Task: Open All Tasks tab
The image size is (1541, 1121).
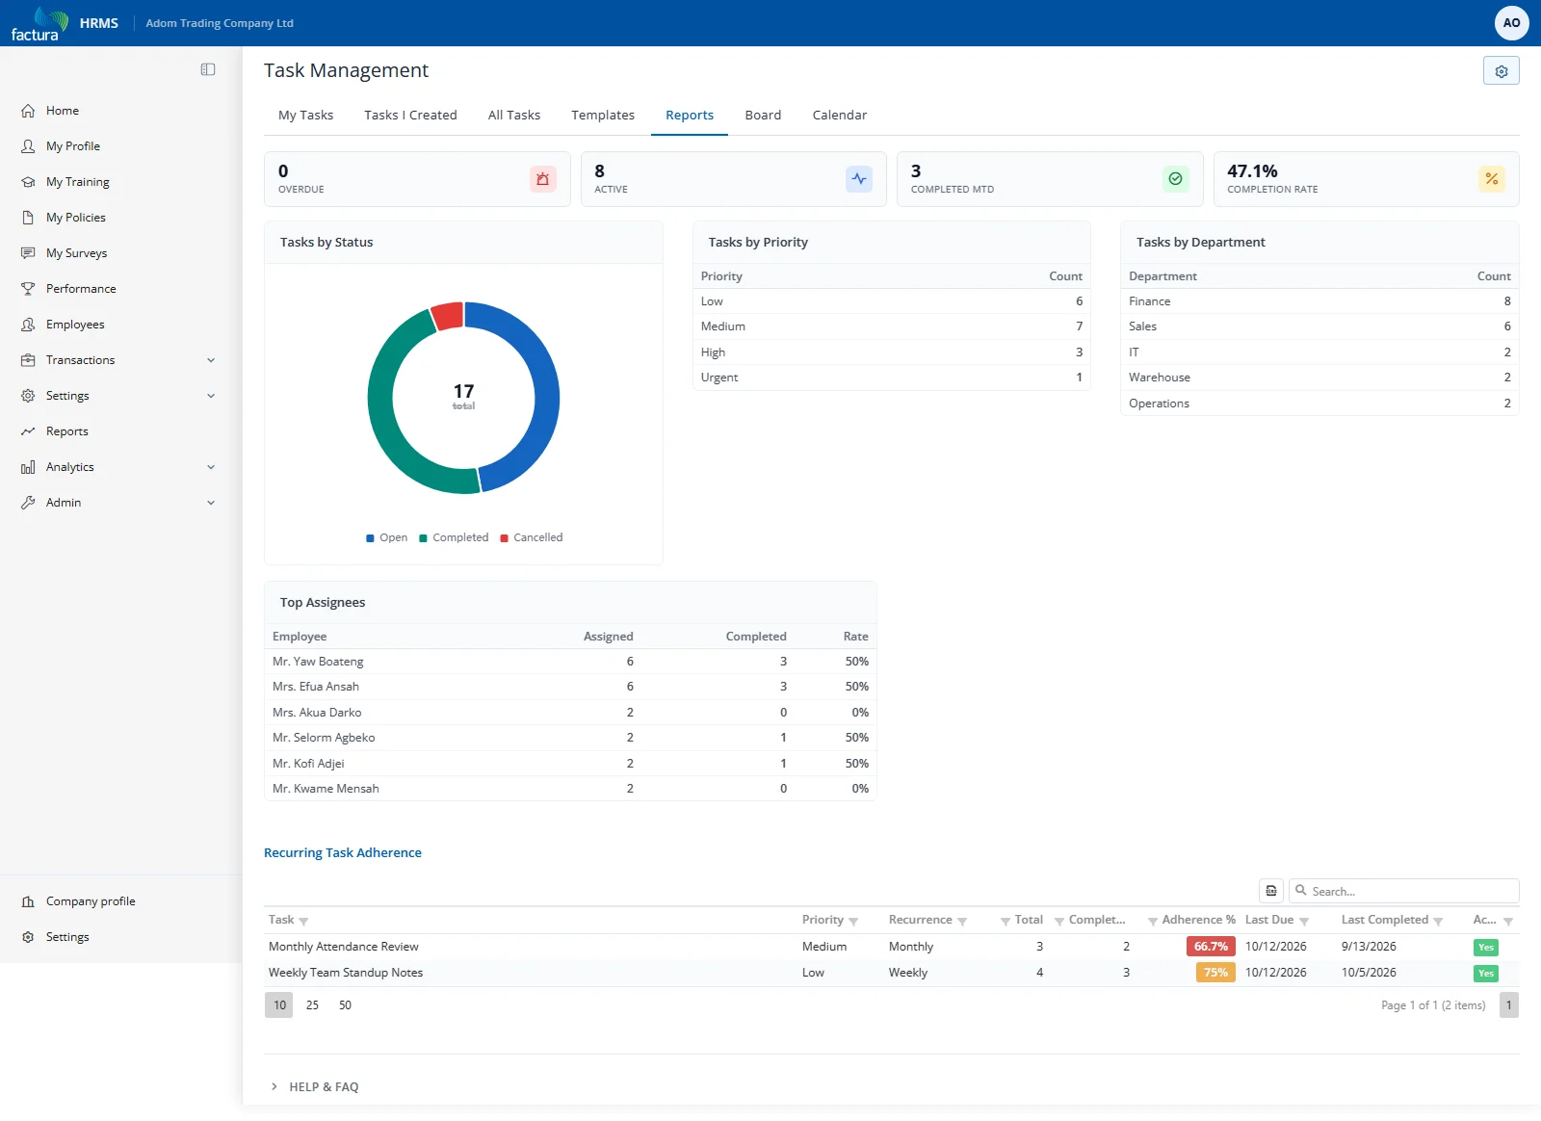Action: click(514, 115)
